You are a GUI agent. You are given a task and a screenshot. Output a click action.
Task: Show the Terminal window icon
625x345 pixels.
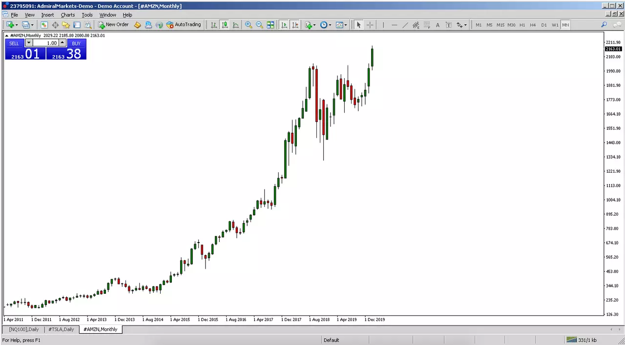77,25
